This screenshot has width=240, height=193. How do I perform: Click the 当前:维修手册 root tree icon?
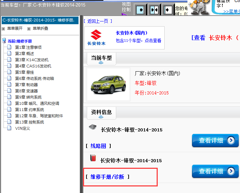coord(4,41)
